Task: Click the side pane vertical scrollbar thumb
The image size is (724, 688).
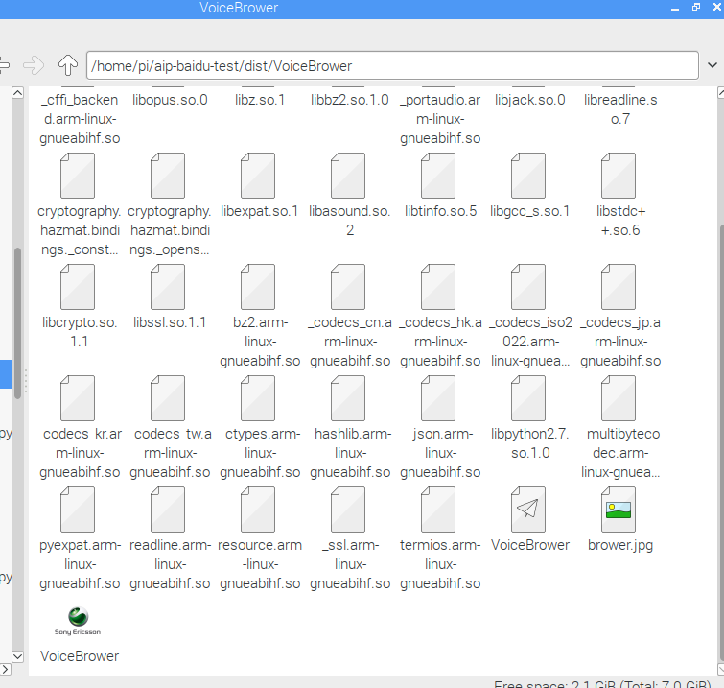Action: pyautogui.click(x=17, y=323)
